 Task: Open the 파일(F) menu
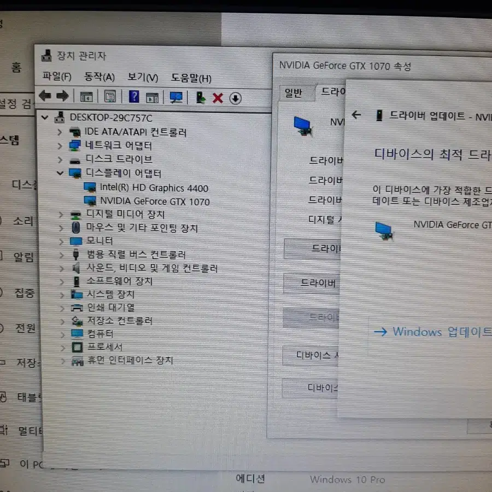coord(57,76)
